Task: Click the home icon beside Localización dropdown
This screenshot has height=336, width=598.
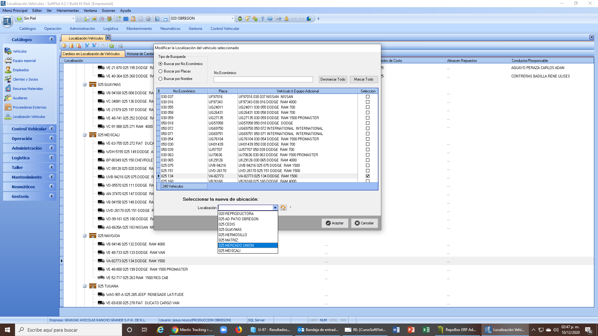Action: click(x=283, y=208)
